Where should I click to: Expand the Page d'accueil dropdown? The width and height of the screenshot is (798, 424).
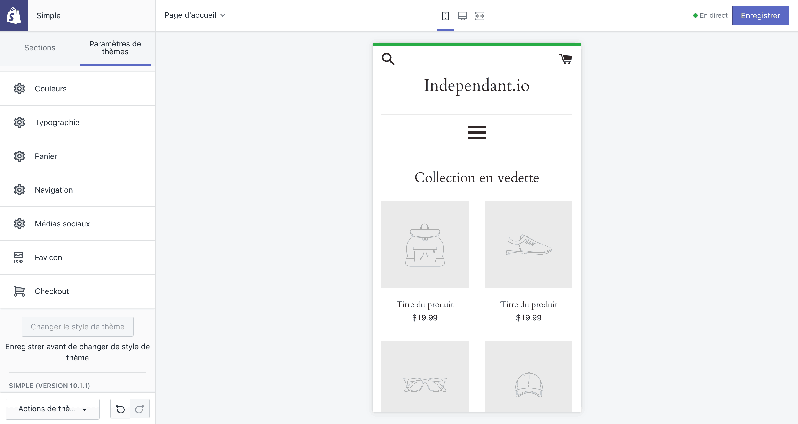(x=195, y=15)
